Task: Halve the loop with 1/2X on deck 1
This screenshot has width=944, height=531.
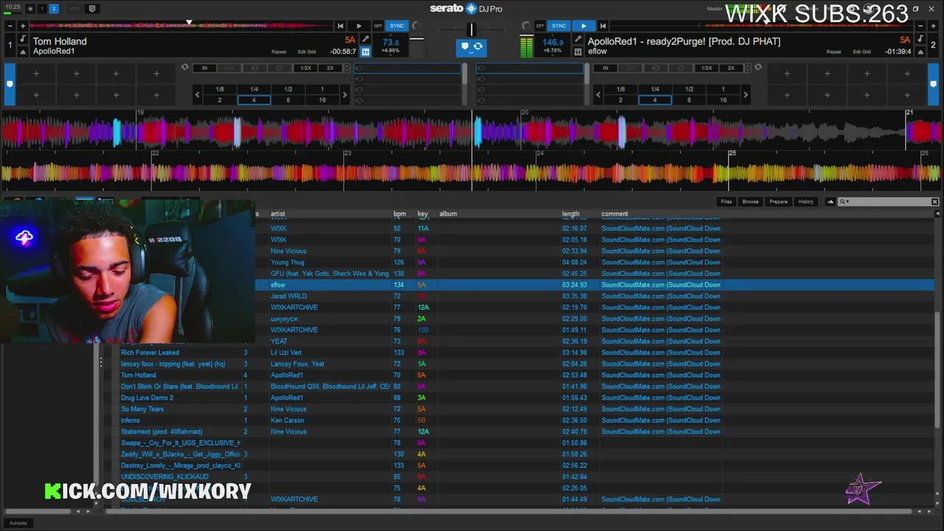Action: (305, 68)
